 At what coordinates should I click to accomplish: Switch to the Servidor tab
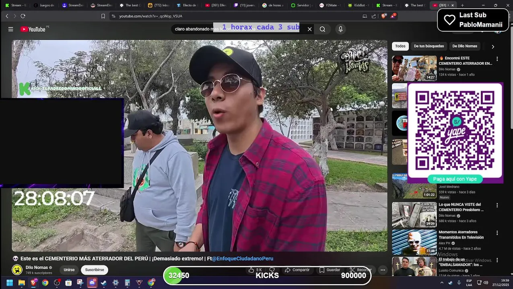coord(301,5)
